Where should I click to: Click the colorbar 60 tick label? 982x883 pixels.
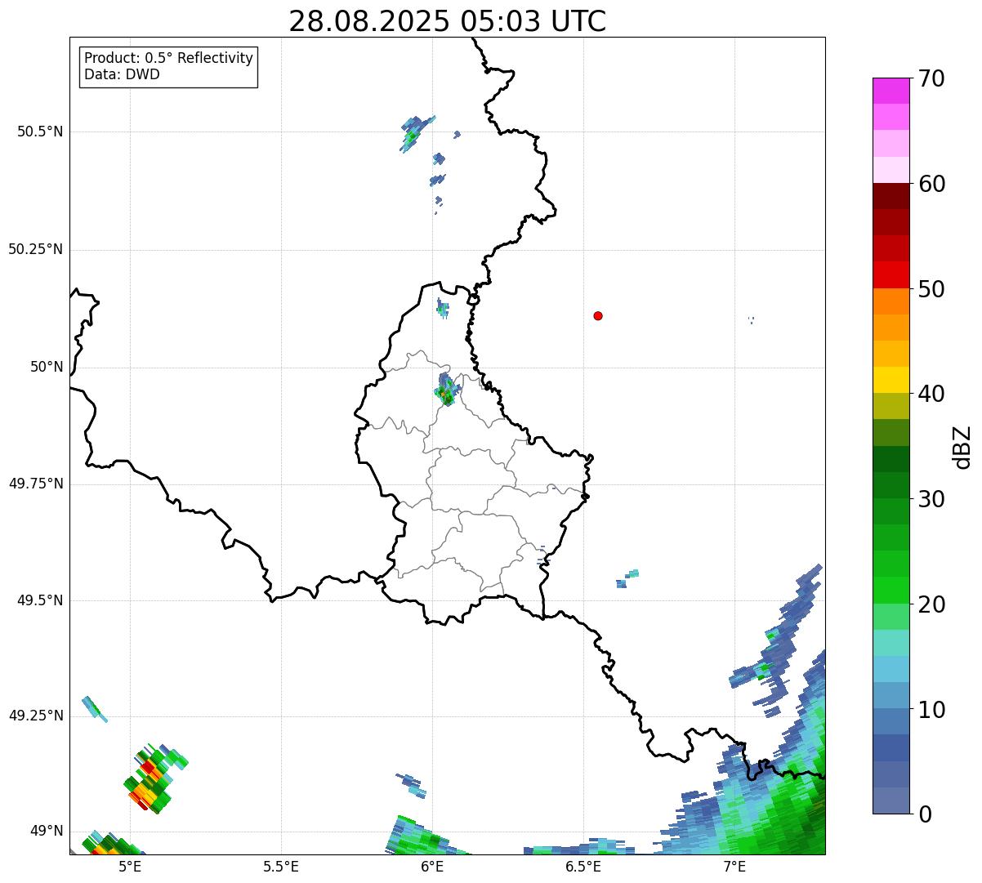tap(931, 184)
